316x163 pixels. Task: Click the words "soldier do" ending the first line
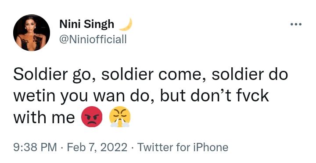(x=250, y=74)
